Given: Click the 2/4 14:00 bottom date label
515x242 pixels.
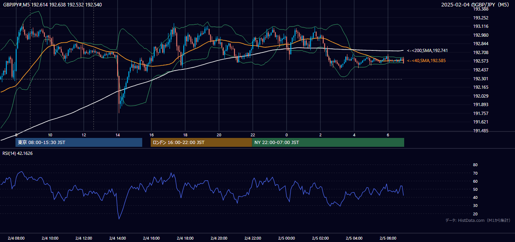Looking at the screenshot, I should pyautogui.click(x=118, y=238).
